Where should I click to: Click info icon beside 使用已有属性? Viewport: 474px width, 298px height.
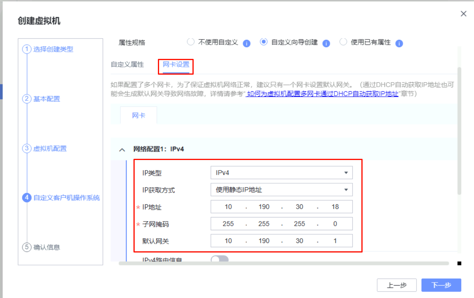(399, 43)
